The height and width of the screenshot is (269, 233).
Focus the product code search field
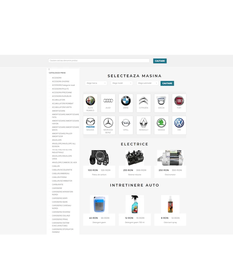coord(99,61)
